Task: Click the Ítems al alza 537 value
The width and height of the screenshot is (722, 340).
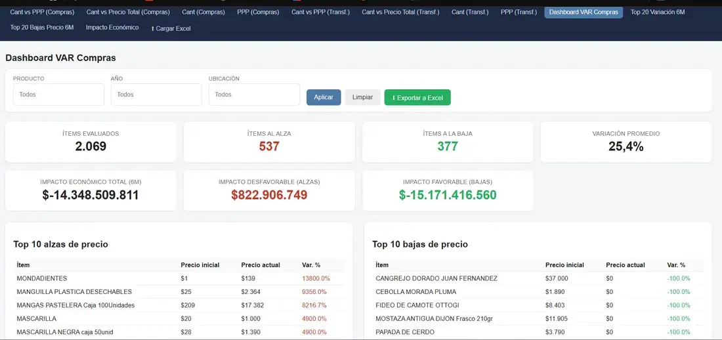Action: coord(269,146)
